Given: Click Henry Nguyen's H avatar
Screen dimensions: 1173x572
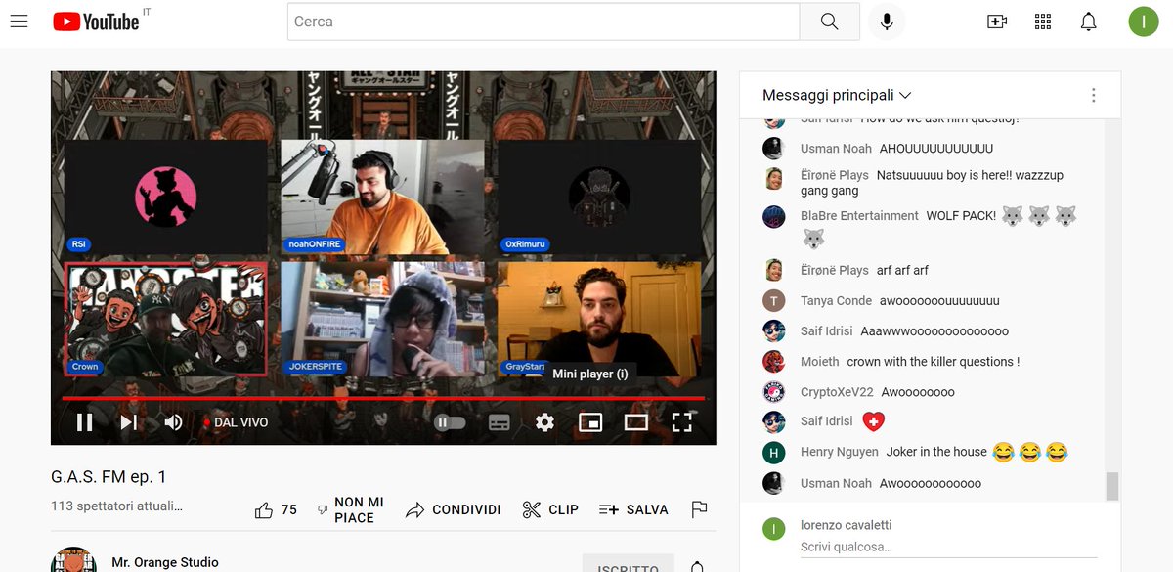Looking at the screenshot, I should [x=773, y=453].
